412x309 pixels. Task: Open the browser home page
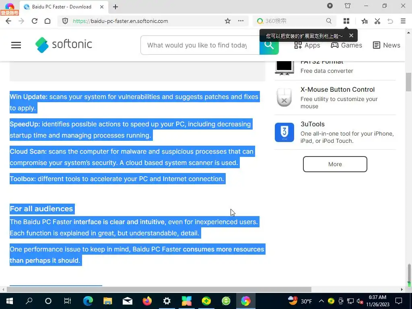click(x=47, y=21)
